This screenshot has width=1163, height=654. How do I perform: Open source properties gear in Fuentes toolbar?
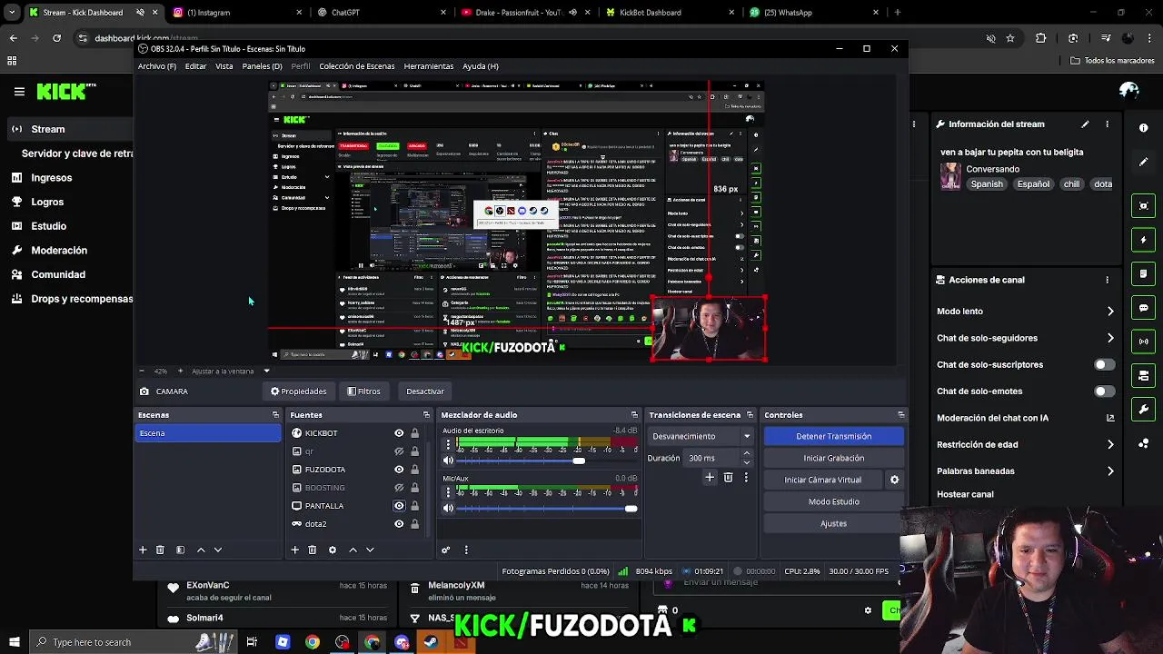333,550
